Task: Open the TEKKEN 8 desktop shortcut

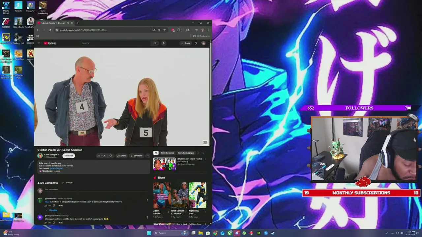Action: [6, 23]
